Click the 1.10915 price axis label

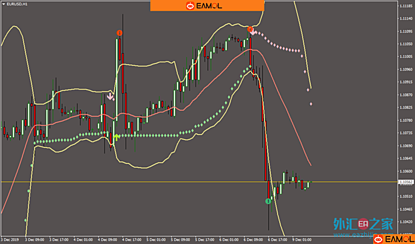(406, 82)
